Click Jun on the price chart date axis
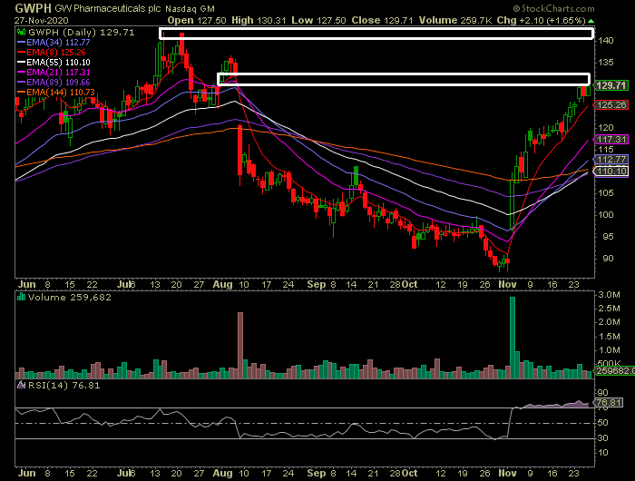635x481 pixels. [26, 284]
